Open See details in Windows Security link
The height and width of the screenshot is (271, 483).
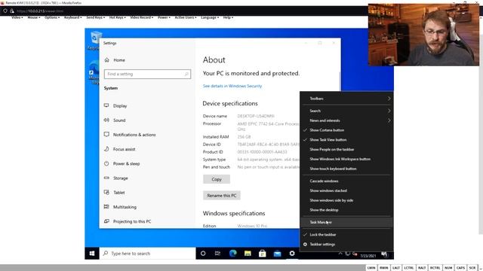pyautogui.click(x=232, y=86)
